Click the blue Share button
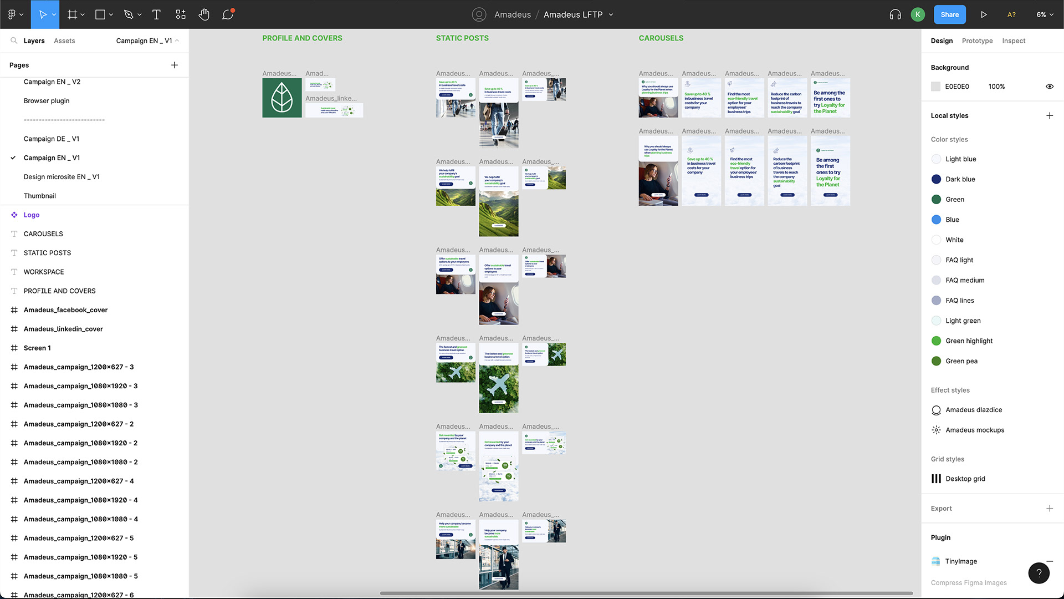The width and height of the screenshot is (1064, 599). click(x=949, y=15)
